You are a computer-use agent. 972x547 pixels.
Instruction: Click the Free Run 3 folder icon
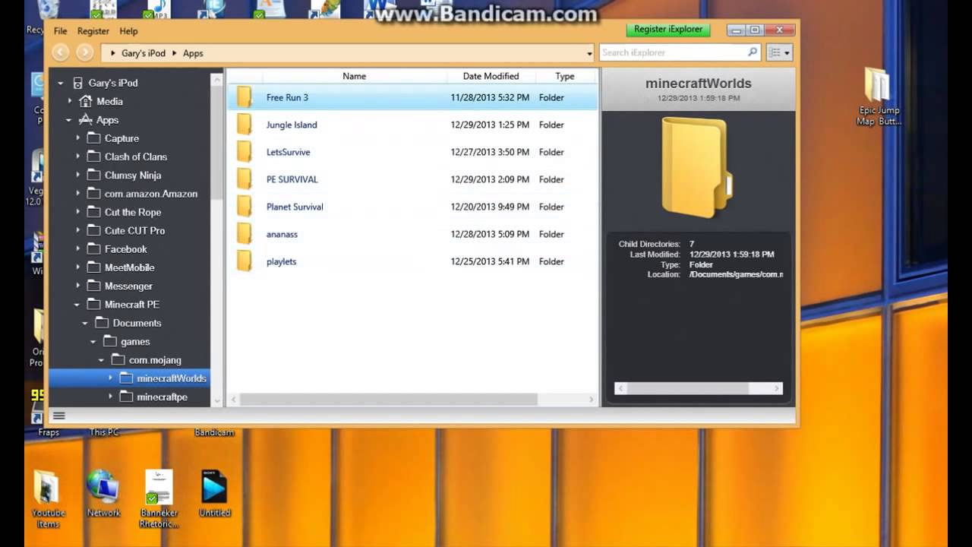click(x=244, y=97)
